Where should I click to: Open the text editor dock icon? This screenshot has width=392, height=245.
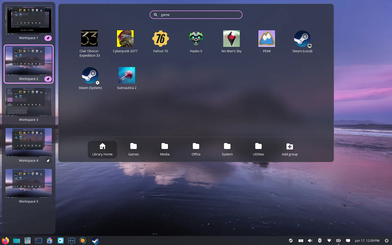28,240
